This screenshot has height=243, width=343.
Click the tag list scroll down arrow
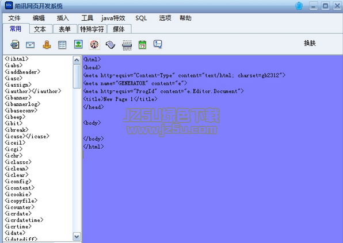click(x=77, y=237)
